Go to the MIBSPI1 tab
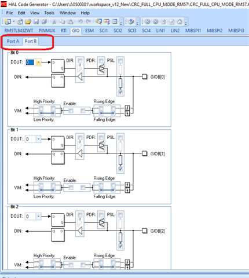The width and height of the screenshot is (249, 278). click(193, 31)
